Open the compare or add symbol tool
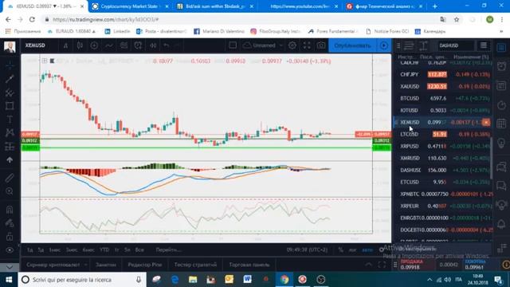 [94, 45]
